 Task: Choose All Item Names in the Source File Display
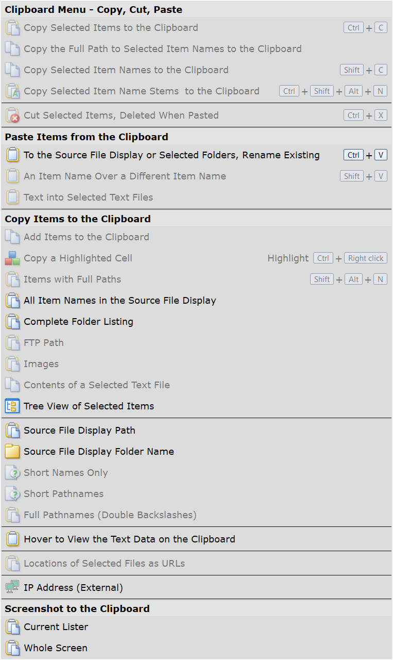tap(119, 301)
